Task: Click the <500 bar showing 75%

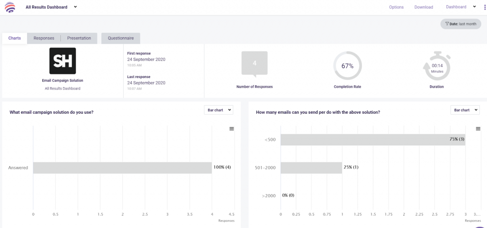Action: tap(372, 139)
